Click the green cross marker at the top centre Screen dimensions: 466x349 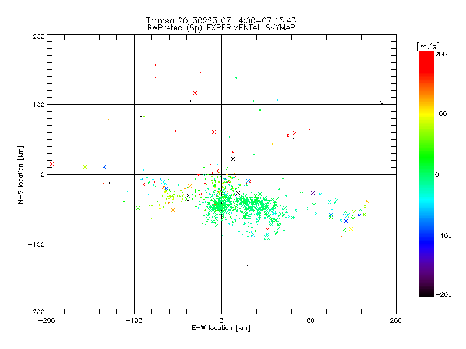(x=236, y=78)
